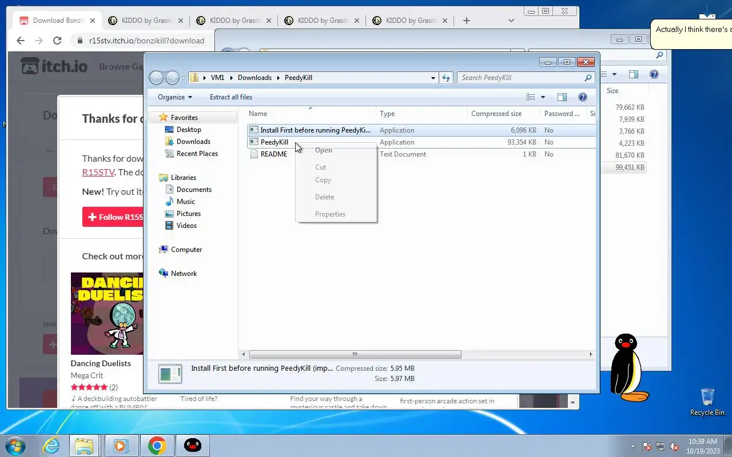Click Chrome's forward arrow
The width and height of the screenshot is (732, 457).
(x=39, y=41)
